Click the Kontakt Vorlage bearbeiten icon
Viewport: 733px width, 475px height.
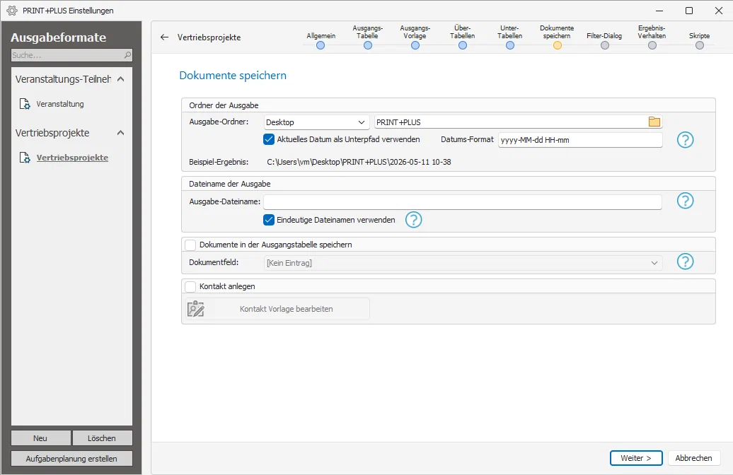(x=196, y=309)
